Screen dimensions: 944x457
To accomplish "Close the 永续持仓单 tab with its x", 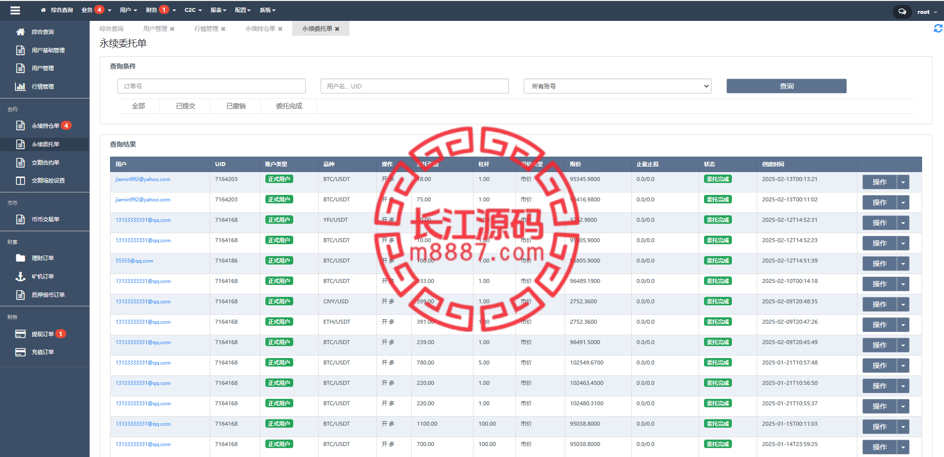I will pyautogui.click(x=280, y=29).
